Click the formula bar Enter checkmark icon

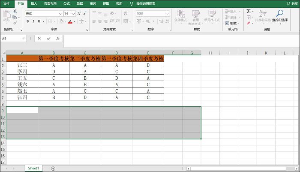coord(48,39)
